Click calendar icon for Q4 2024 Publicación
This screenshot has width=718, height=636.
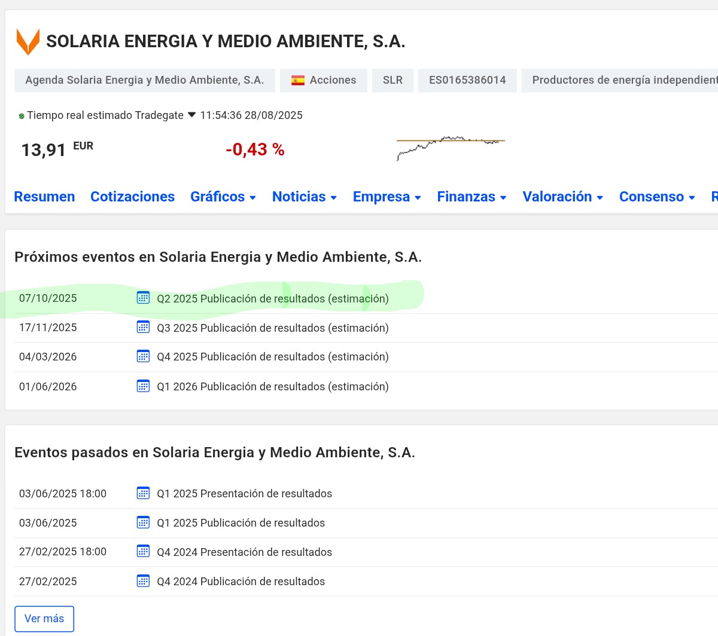click(143, 581)
